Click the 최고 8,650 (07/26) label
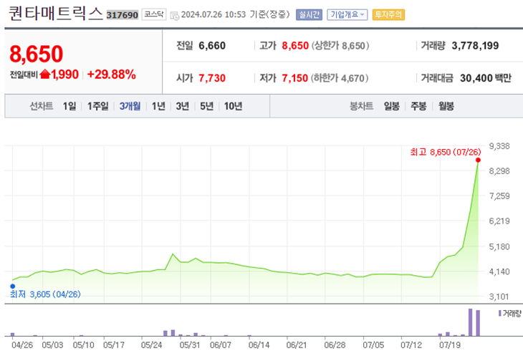Viewport: 523px width, 351px height. 446,152
